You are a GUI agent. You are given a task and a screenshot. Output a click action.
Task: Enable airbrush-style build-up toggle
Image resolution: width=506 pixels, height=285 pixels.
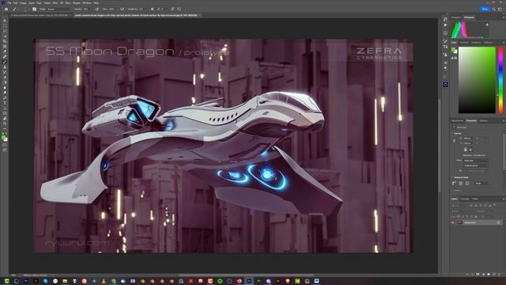click(x=123, y=9)
